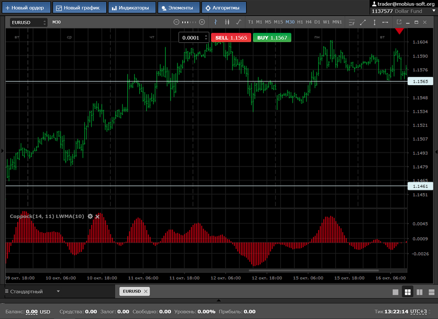Open Новый график
Image resolution: width=438 pixels, height=319 pixels.
click(80, 7)
